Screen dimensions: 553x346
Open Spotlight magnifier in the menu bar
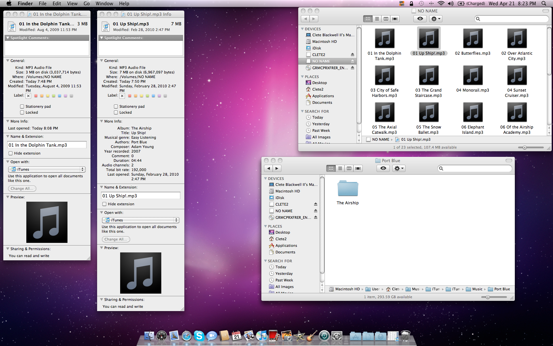(x=543, y=3)
